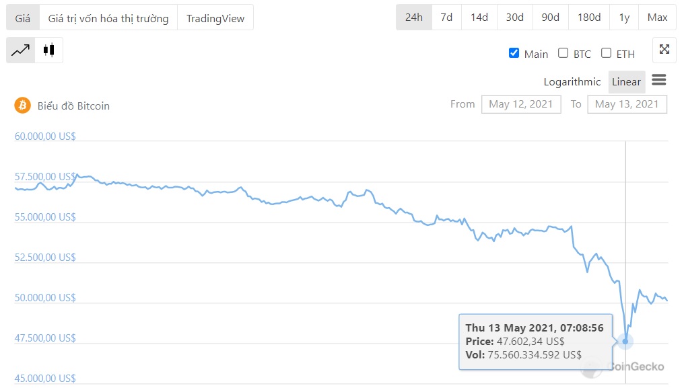Select the Giá price tab
This screenshot has height=388, width=684.
[23, 18]
